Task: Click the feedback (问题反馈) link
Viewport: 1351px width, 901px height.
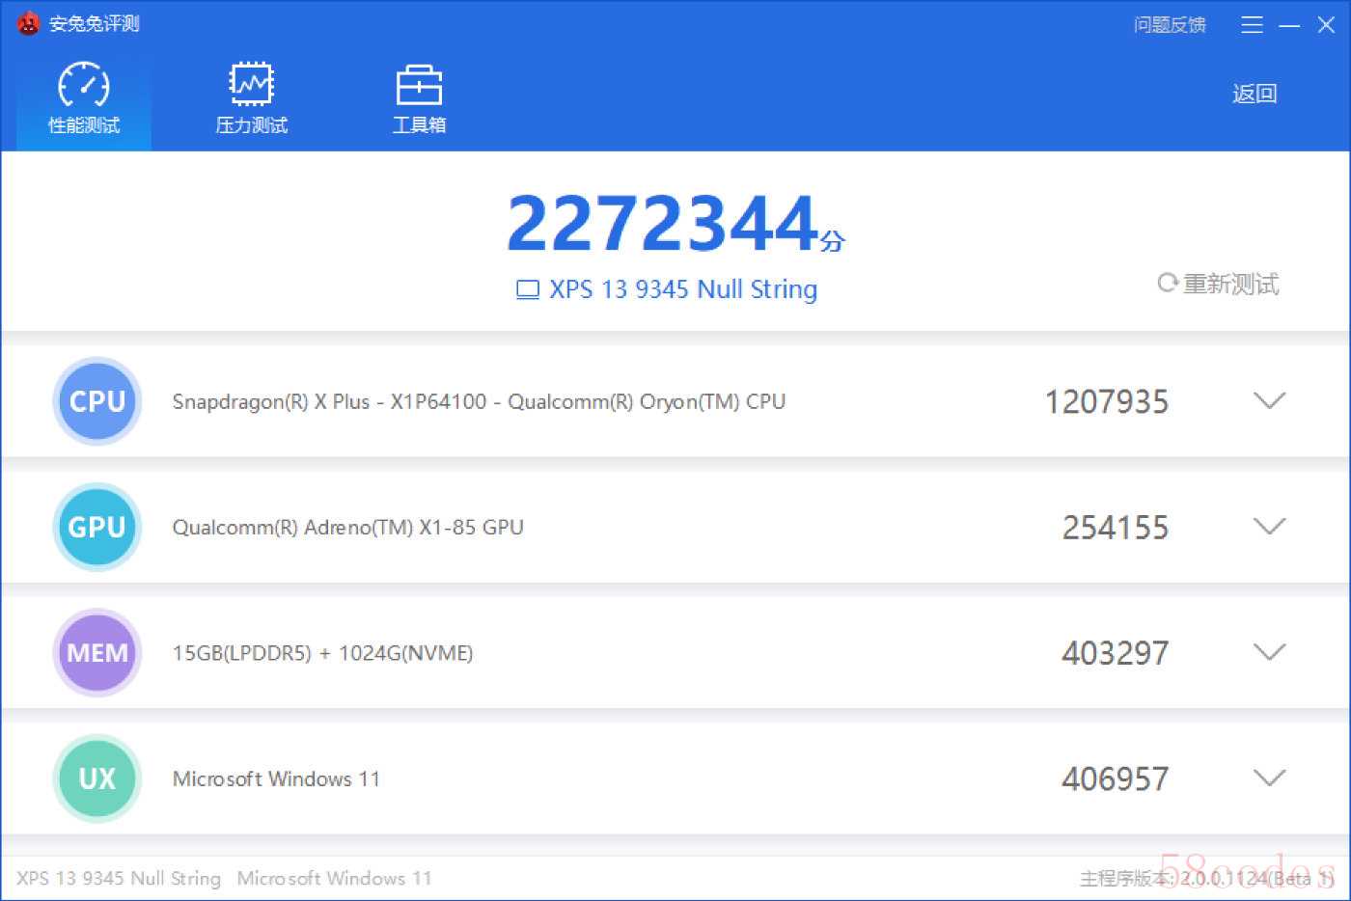Action: (1170, 25)
